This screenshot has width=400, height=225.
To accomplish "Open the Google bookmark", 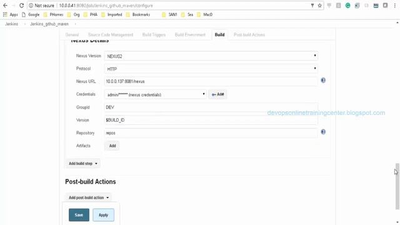I will (x=31, y=14).
